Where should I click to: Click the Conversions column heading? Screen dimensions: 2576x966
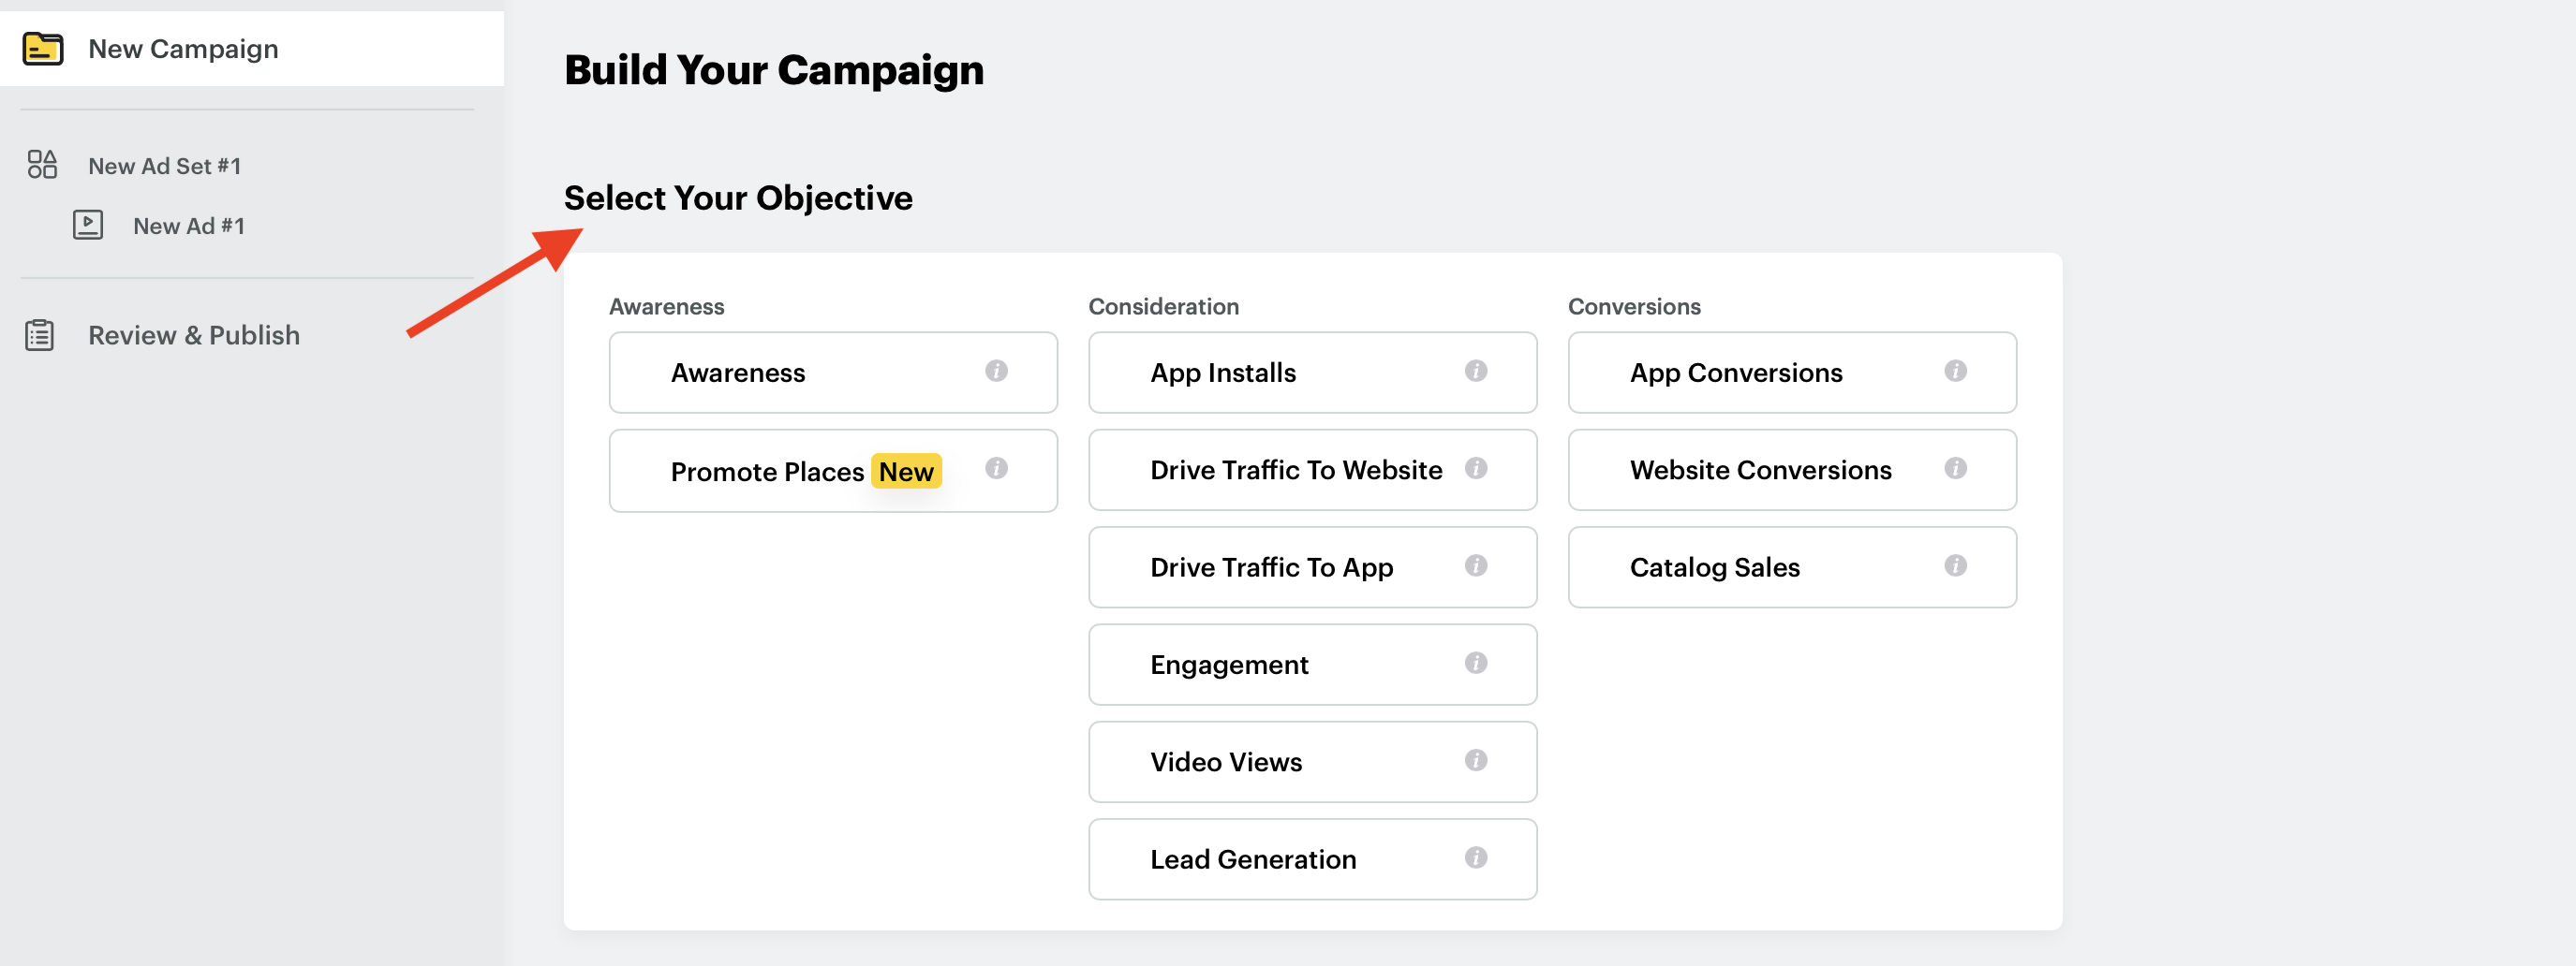tap(1634, 307)
